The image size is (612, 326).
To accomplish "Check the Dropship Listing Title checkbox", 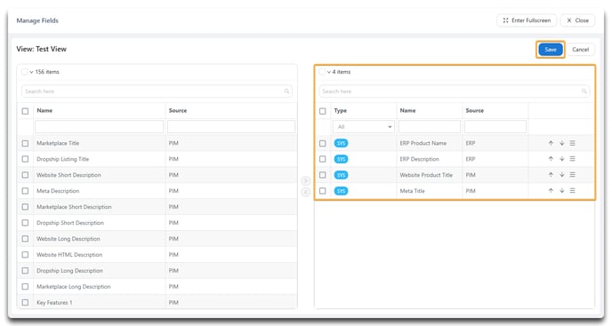I will 26,159.
